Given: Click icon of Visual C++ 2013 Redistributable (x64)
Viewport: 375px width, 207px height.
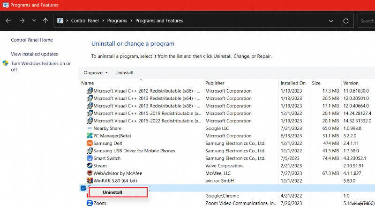Looking at the screenshot, I should pos(90,98).
